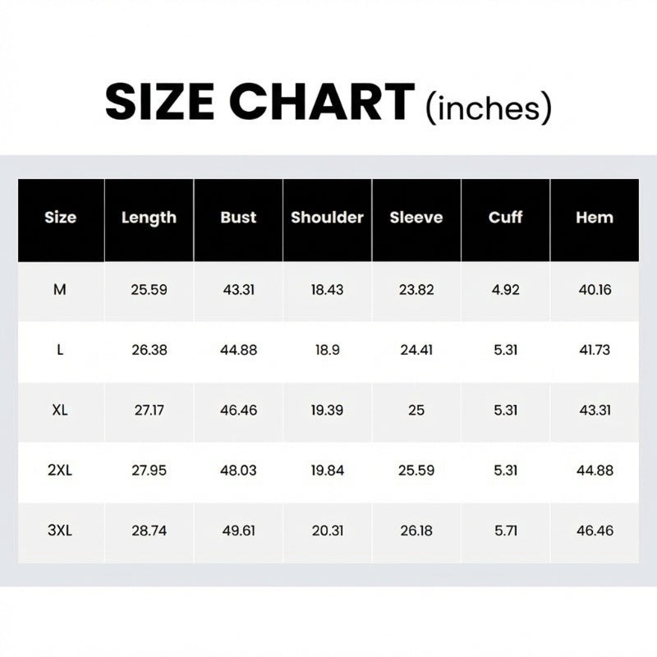Select the Hem column header
The image size is (657, 657).
pyautogui.click(x=595, y=218)
